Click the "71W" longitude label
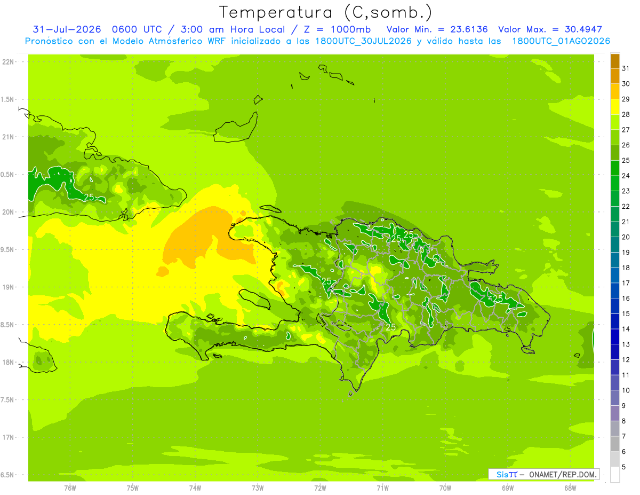 (382, 488)
